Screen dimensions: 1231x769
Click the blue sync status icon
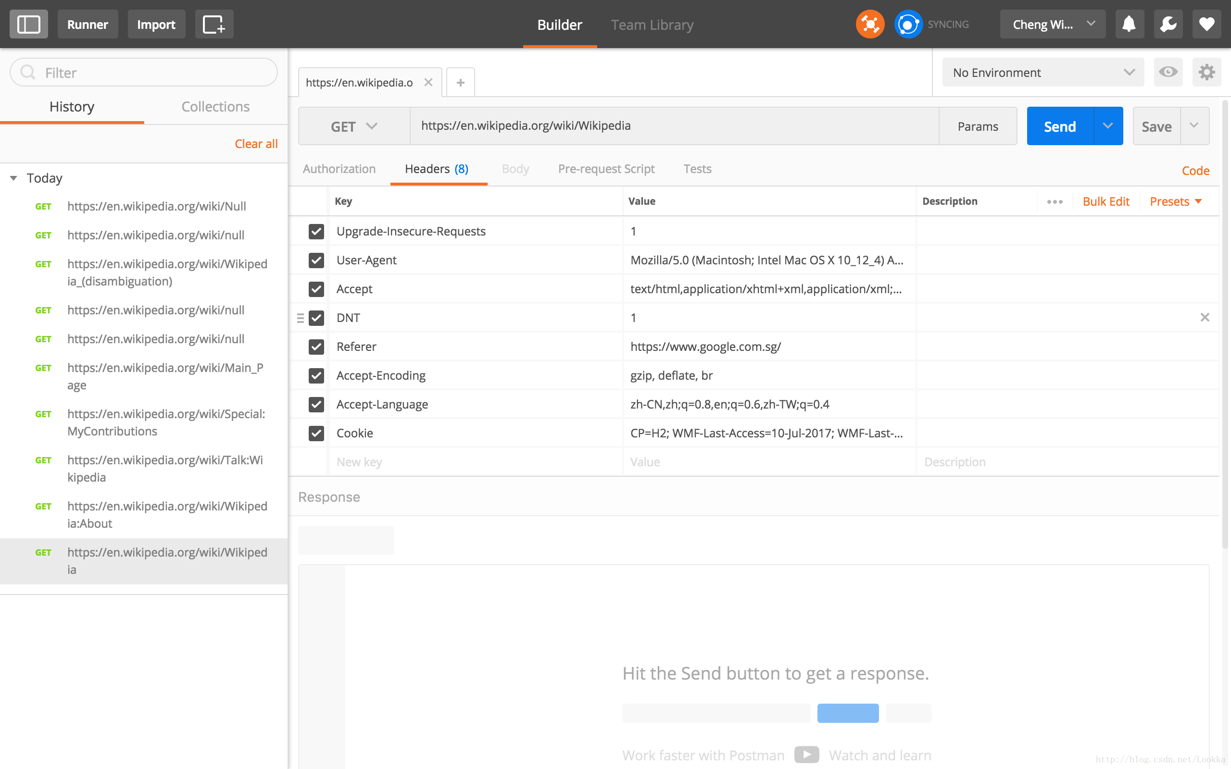coord(908,24)
